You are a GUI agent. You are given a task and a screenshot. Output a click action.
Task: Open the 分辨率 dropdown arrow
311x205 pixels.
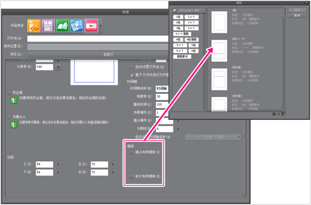click(x=58, y=67)
